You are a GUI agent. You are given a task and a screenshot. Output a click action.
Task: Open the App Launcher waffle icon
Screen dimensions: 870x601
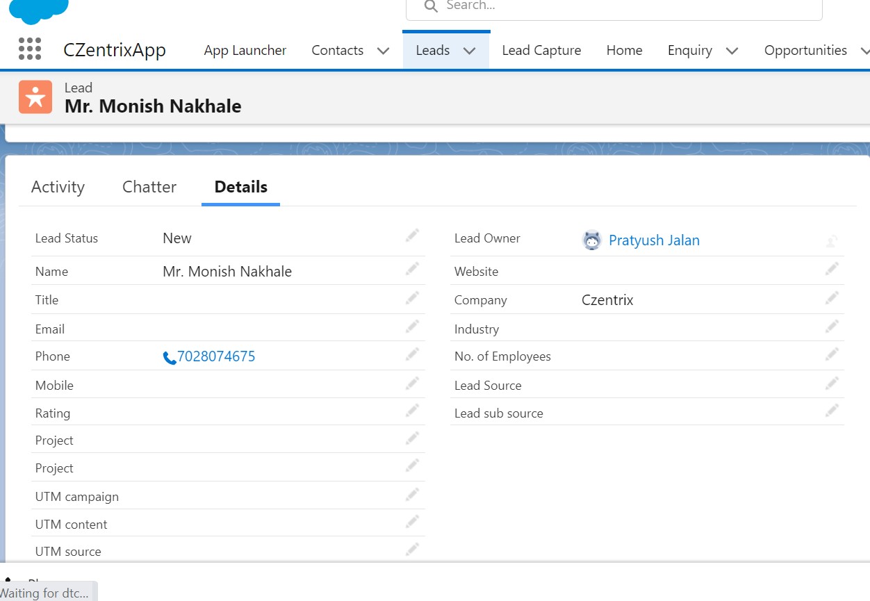point(29,49)
